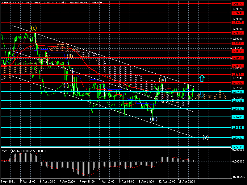
Task: Select the (v) wave projection label
Action: pos(206,137)
